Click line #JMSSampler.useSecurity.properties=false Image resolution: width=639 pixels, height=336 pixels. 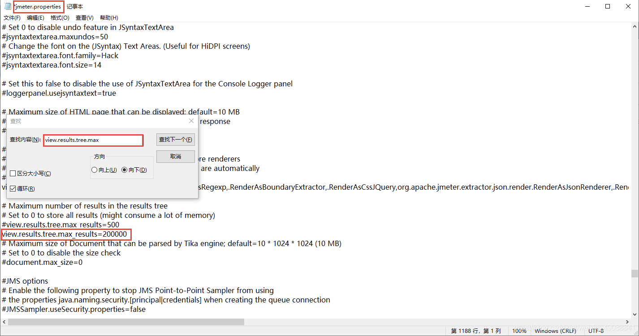pos(74,309)
